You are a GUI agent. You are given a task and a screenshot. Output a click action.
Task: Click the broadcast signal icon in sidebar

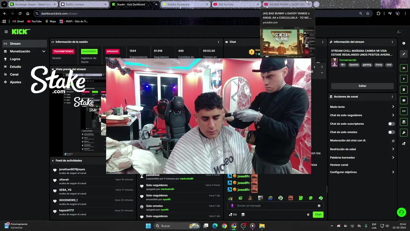404,111
